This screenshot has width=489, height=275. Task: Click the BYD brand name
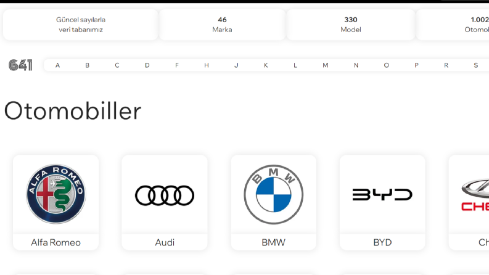[382, 242]
